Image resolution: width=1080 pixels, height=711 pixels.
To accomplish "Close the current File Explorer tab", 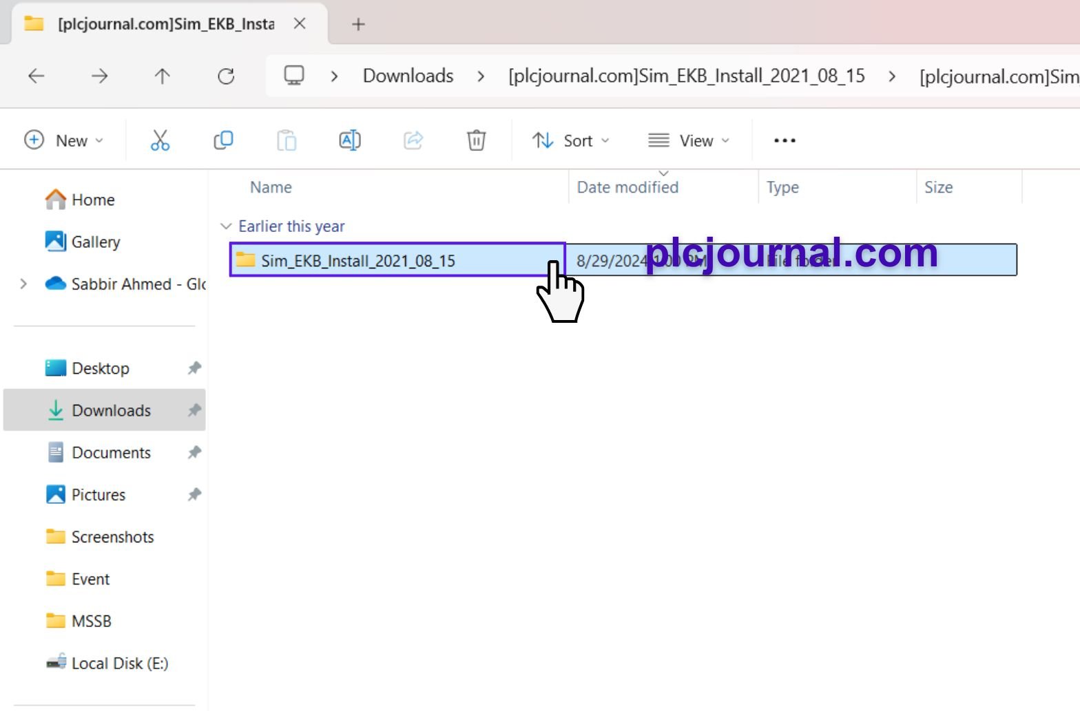I will click(300, 23).
